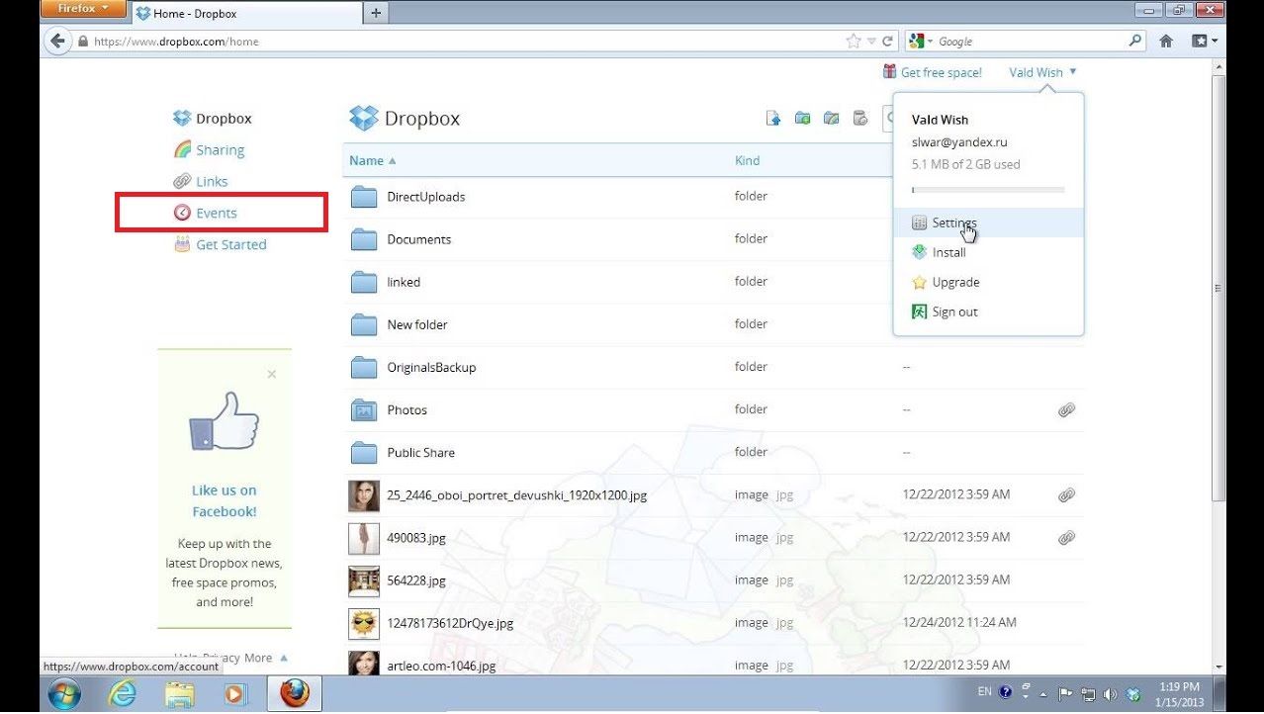Open Dropbox in the left sidebar
This screenshot has width=1264, height=714.
coord(213,119)
